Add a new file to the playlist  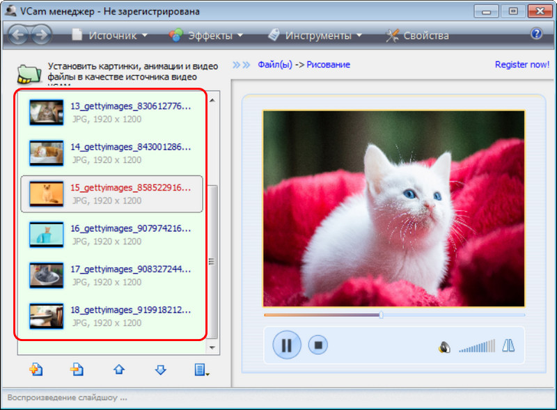coord(36,369)
